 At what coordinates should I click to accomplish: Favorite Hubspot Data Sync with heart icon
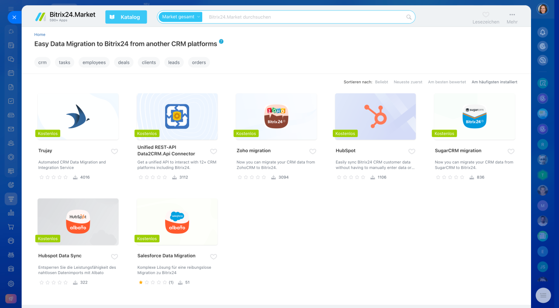click(114, 257)
